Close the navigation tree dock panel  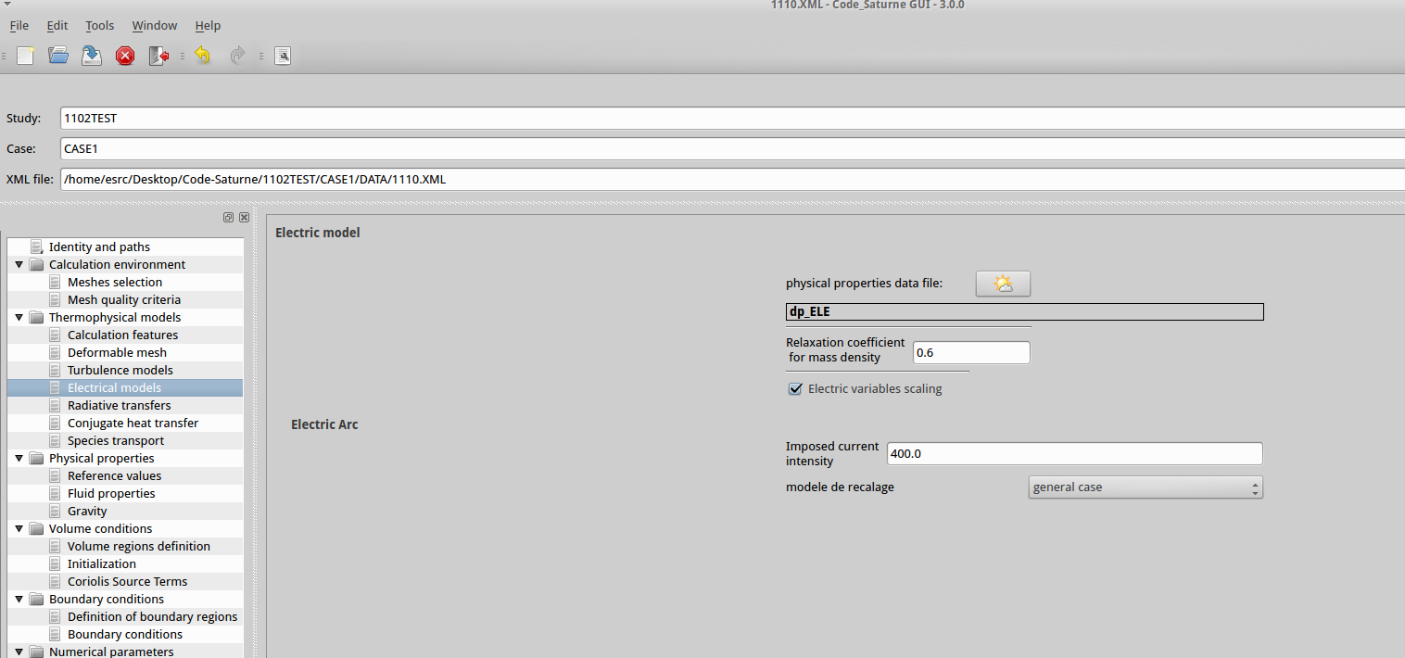click(244, 217)
